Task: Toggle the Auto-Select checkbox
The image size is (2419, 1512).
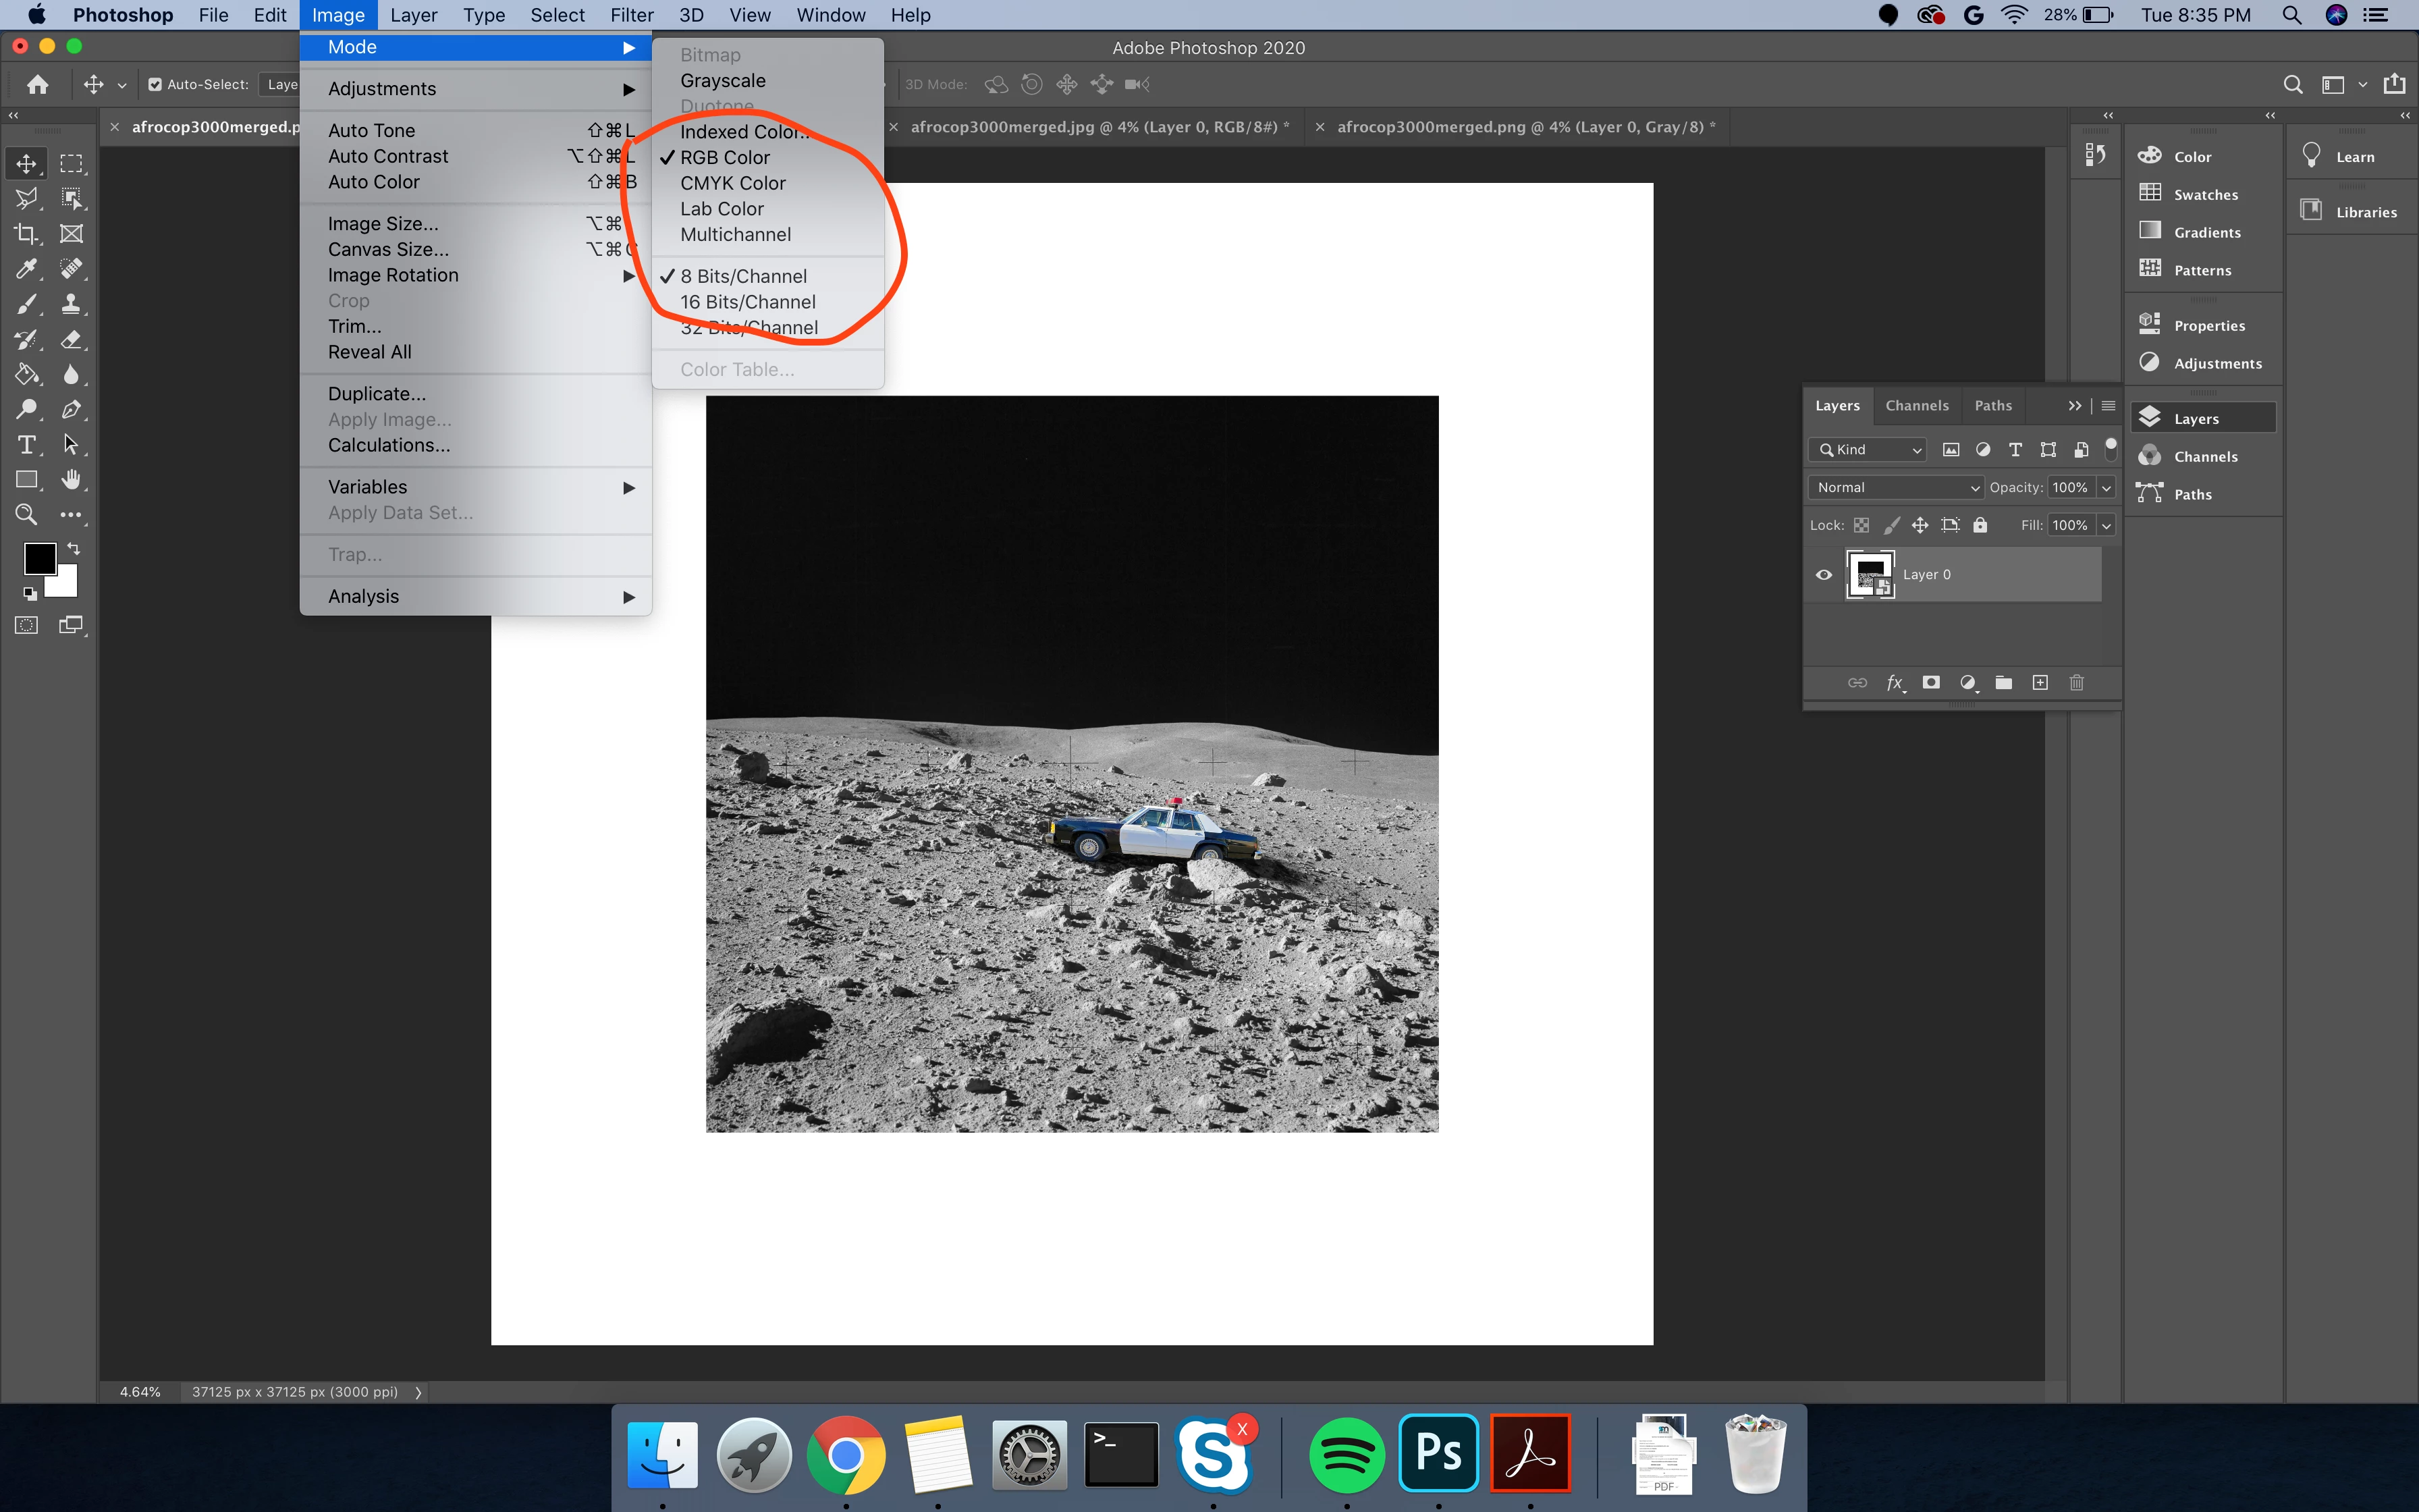Action: 155,85
